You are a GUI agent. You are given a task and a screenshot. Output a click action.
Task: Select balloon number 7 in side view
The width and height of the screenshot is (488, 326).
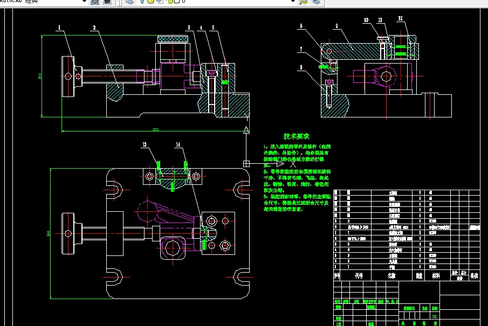click(301, 49)
